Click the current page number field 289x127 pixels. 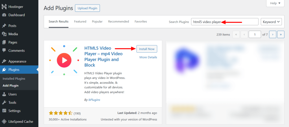pos(255,34)
